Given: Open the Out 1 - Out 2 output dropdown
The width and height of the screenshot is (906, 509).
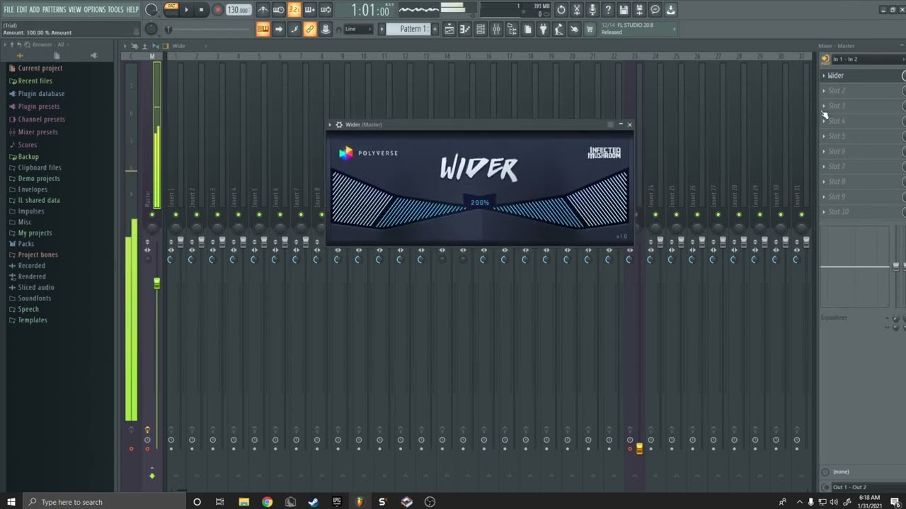Looking at the screenshot, I should pyautogui.click(x=868, y=487).
